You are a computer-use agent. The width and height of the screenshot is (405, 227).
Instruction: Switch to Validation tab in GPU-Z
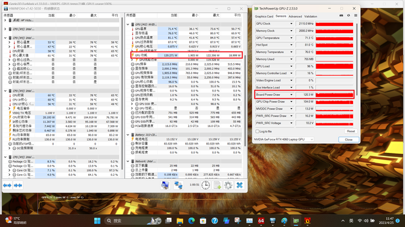(311, 16)
